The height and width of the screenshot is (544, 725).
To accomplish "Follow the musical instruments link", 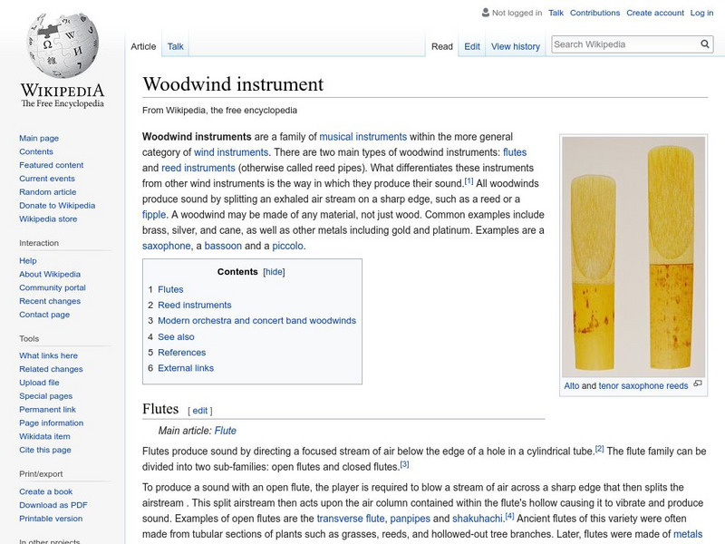I will 363,137.
